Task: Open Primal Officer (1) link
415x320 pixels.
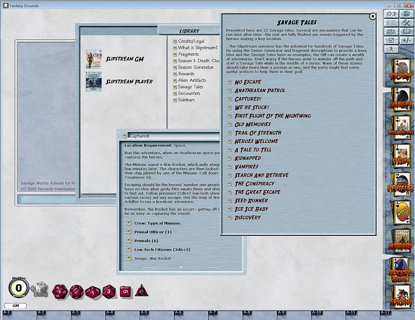Action: click(x=153, y=232)
